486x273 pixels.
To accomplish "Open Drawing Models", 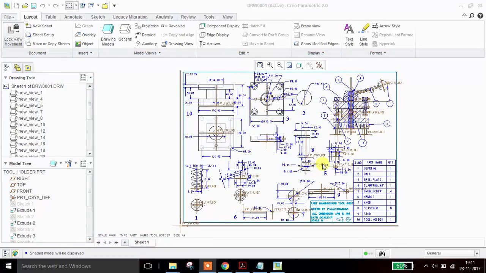I will tap(108, 35).
